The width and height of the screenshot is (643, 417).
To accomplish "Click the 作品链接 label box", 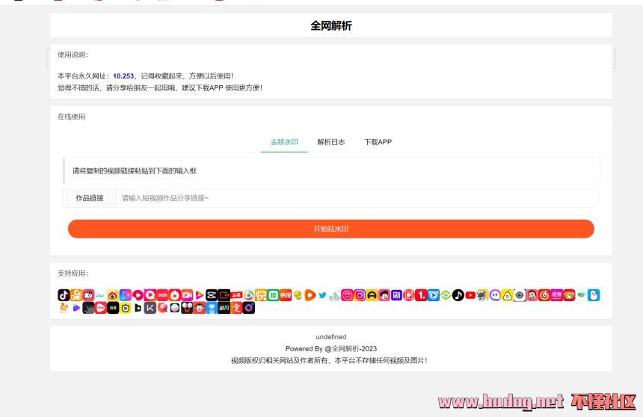I will [x=90, y=198].
